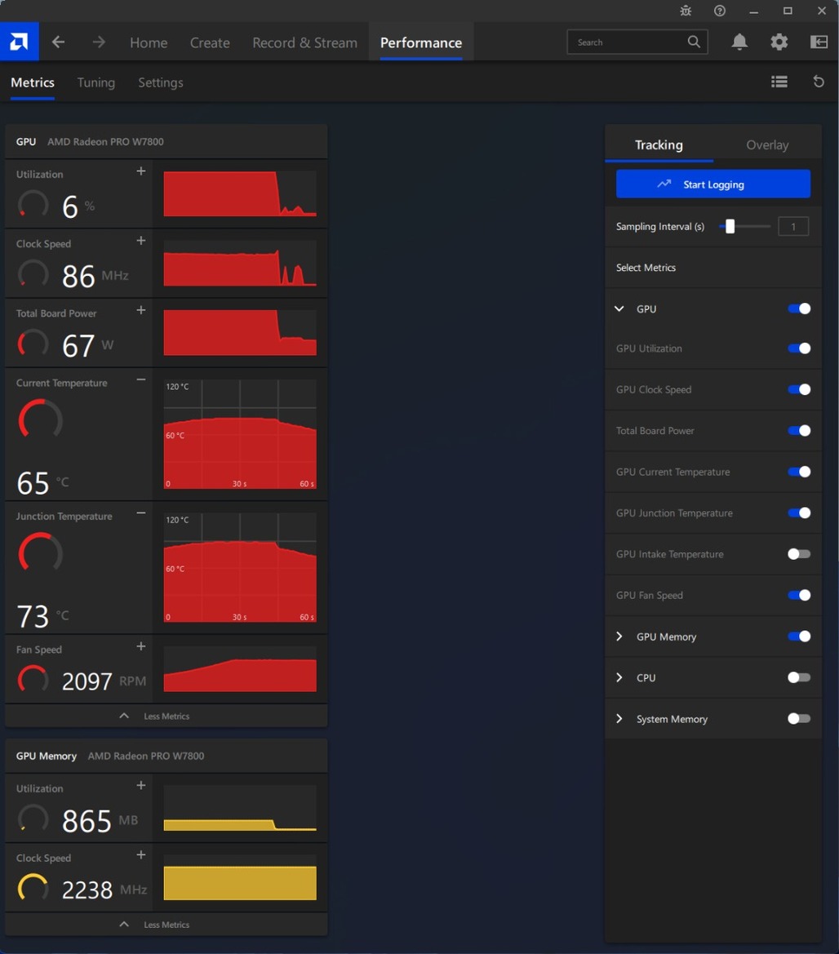Toggle the GPU metrics group switch
The width and height of the screenshot is (839, 954).
[799, 308]
